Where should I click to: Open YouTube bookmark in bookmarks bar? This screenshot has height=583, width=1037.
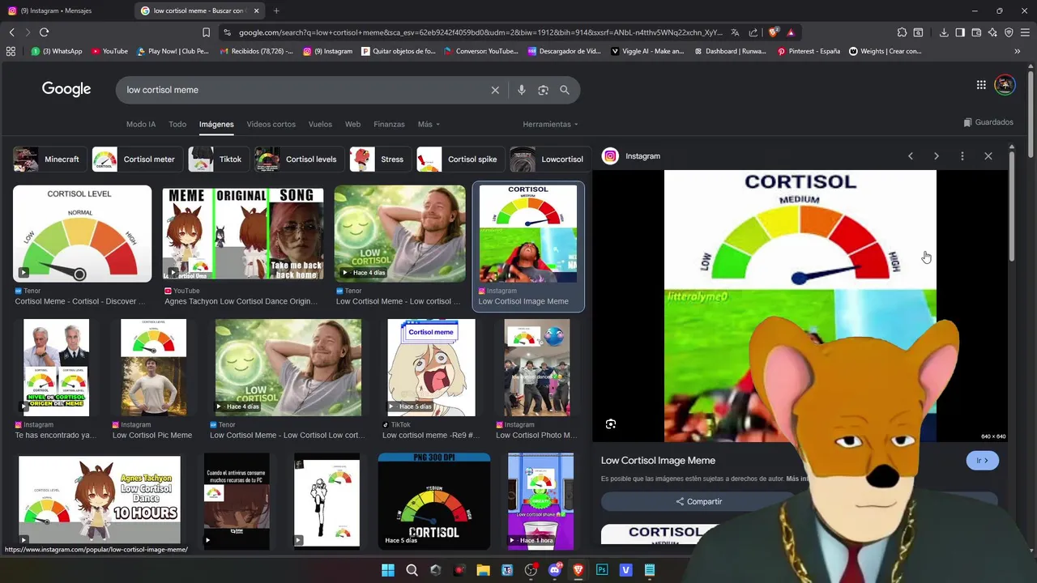(109, 51)
